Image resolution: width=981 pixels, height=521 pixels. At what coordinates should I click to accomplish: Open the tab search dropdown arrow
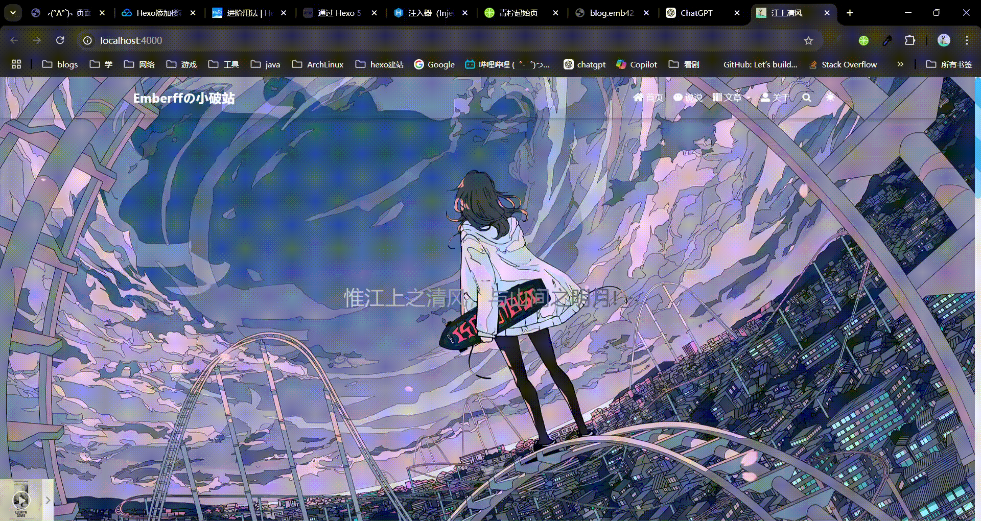click(x=13, y=13)
